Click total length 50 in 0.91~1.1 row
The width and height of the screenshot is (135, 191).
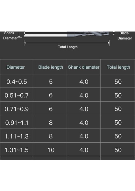[118, 123]
